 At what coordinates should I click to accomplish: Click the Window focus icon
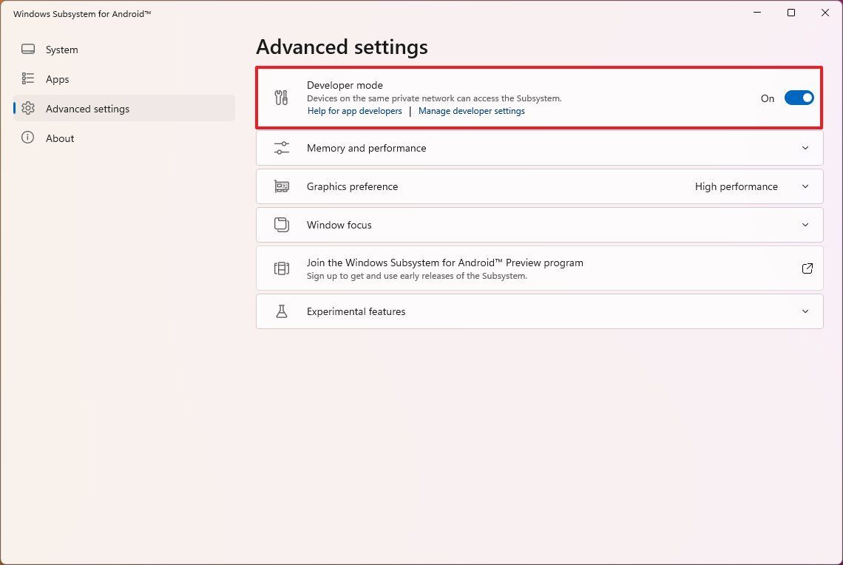point(281,225)
